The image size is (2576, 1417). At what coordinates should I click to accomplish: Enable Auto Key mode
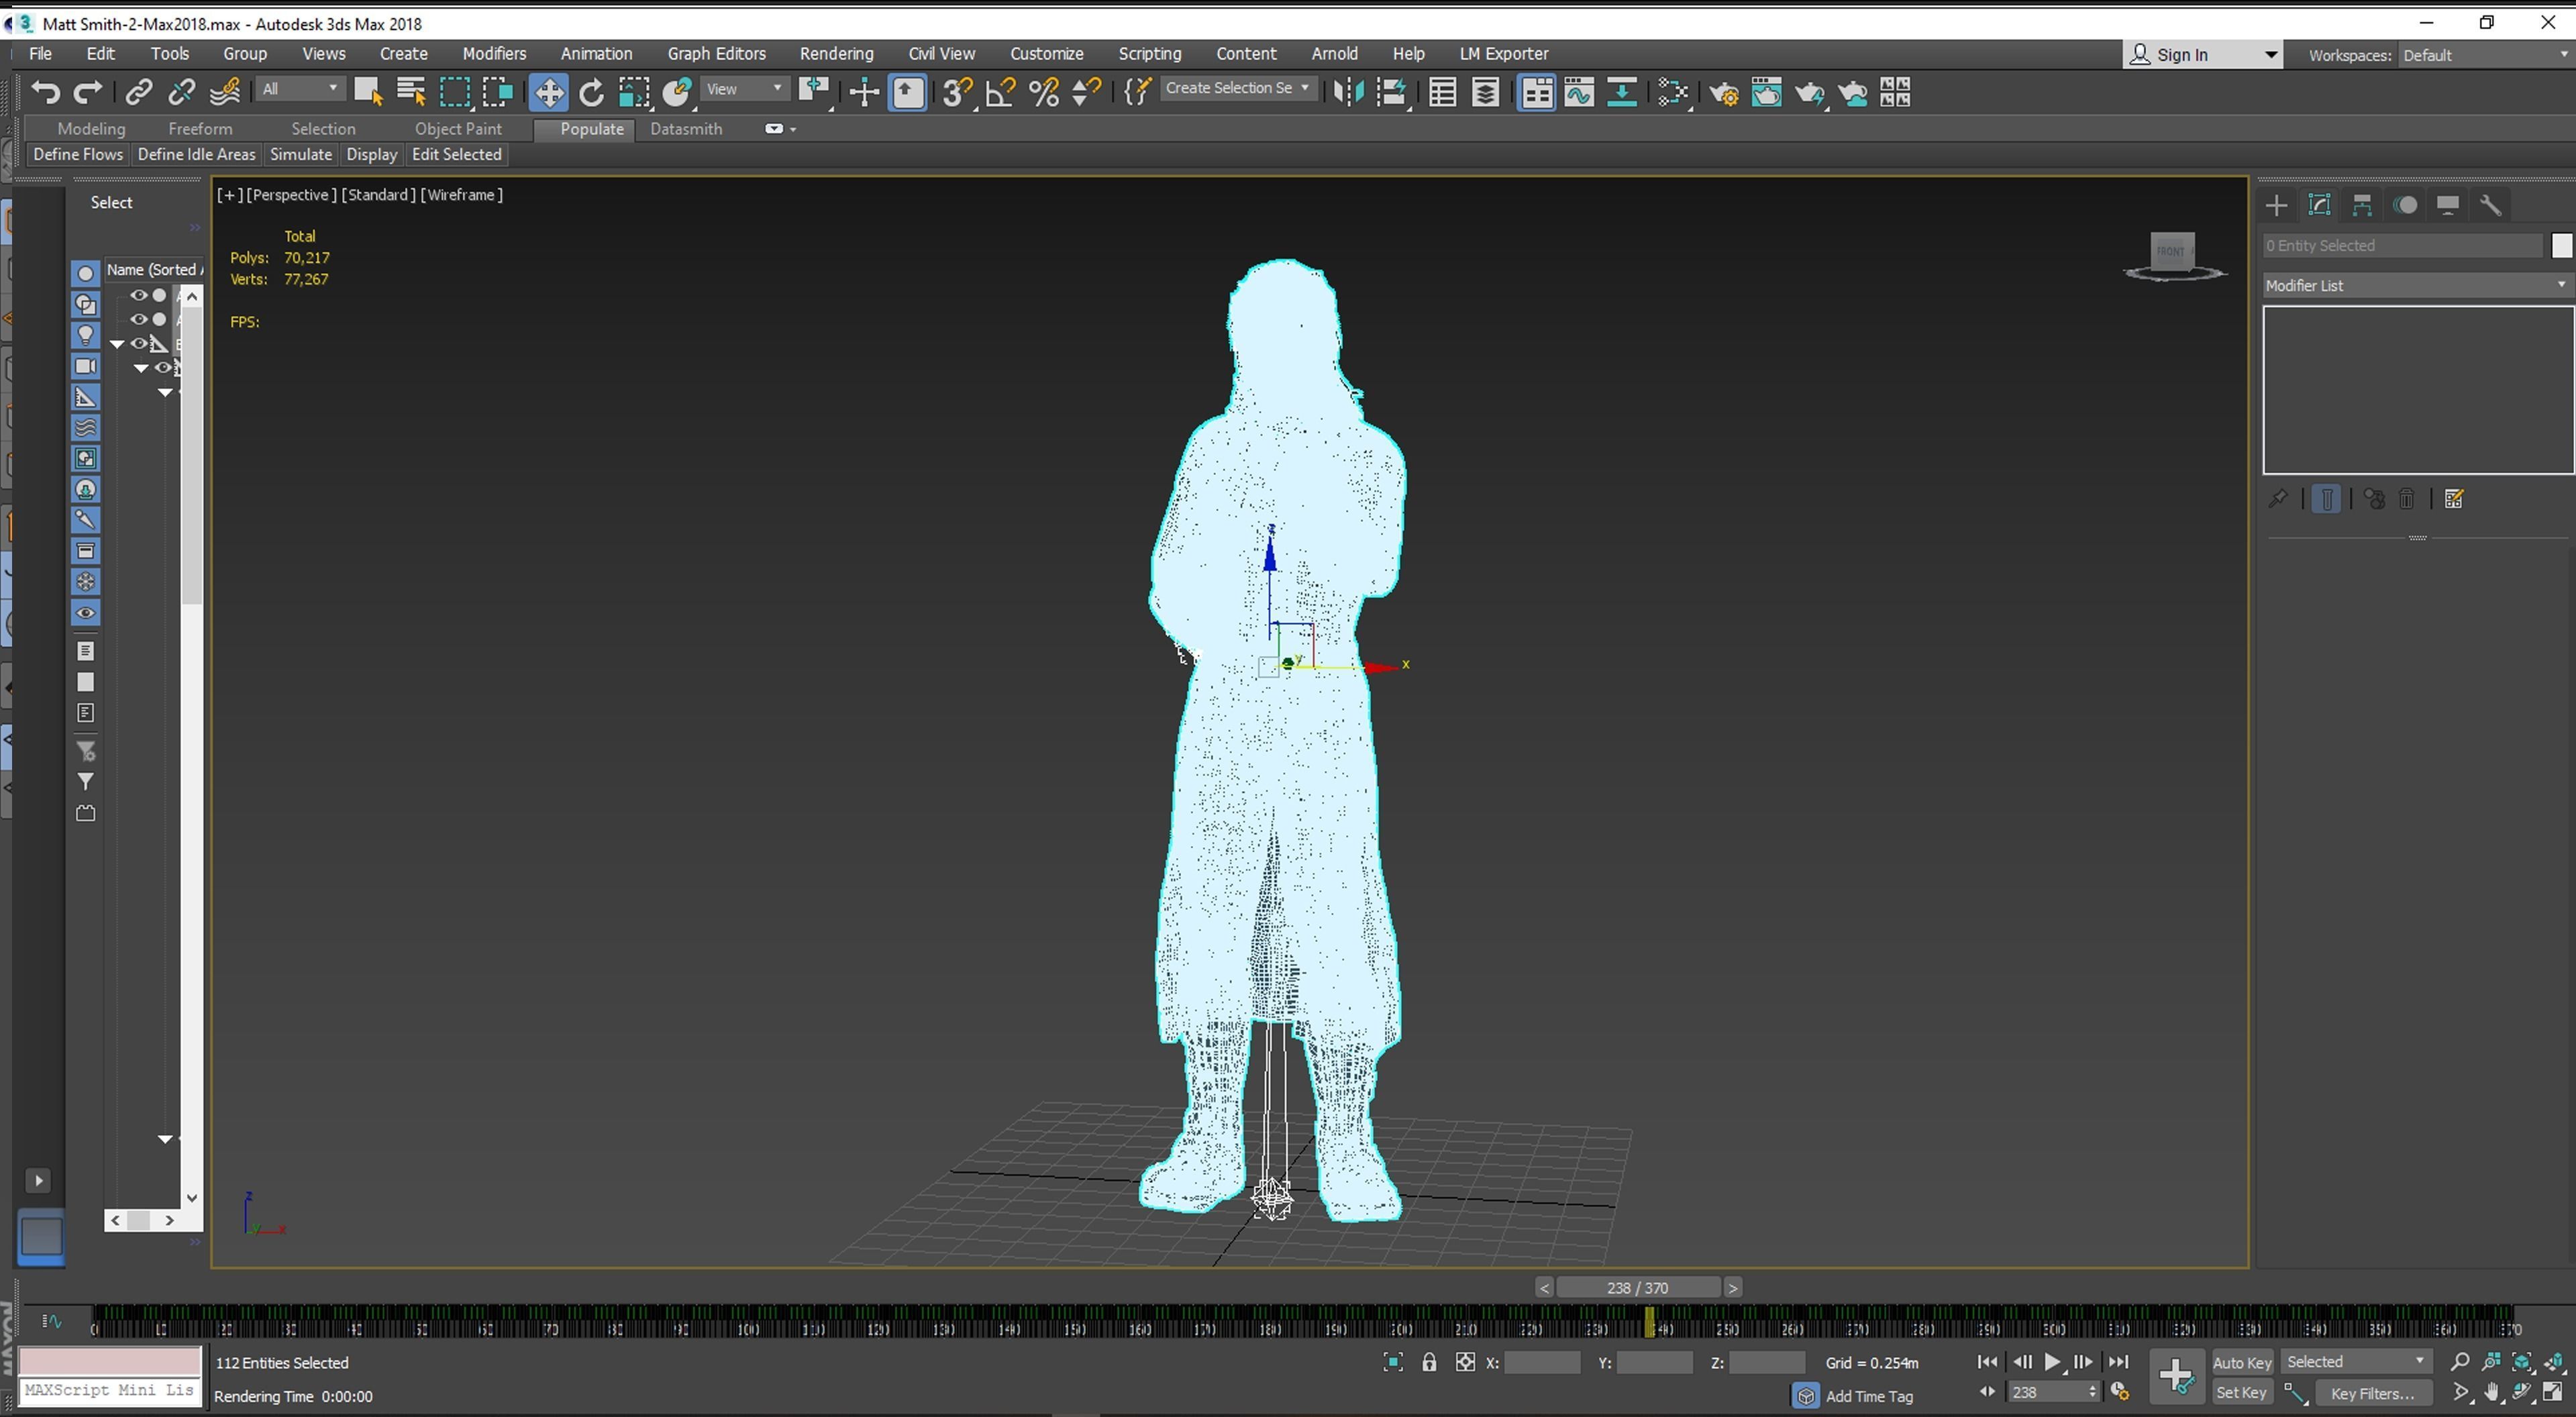(x=2242, y=1363)
